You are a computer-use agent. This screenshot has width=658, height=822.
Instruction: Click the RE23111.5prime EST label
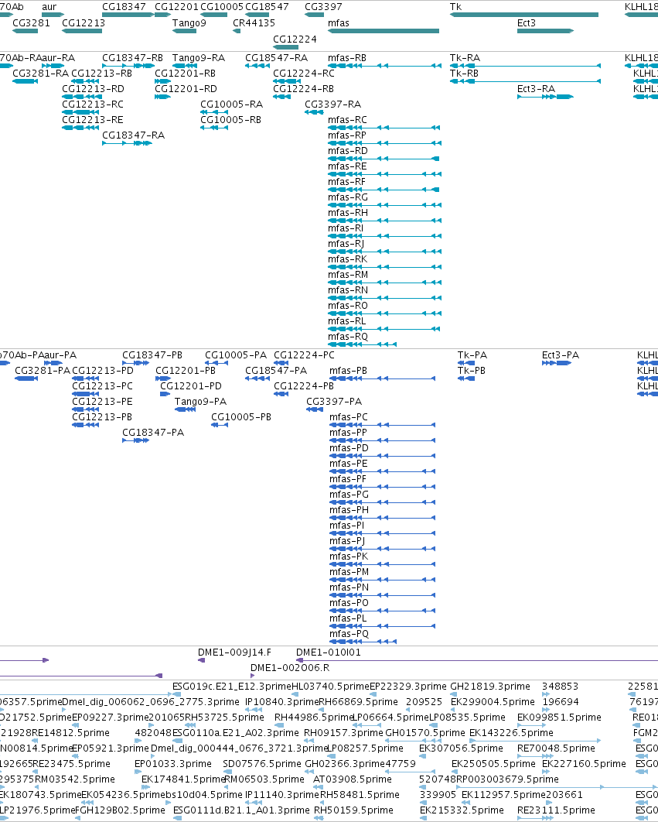557,810
